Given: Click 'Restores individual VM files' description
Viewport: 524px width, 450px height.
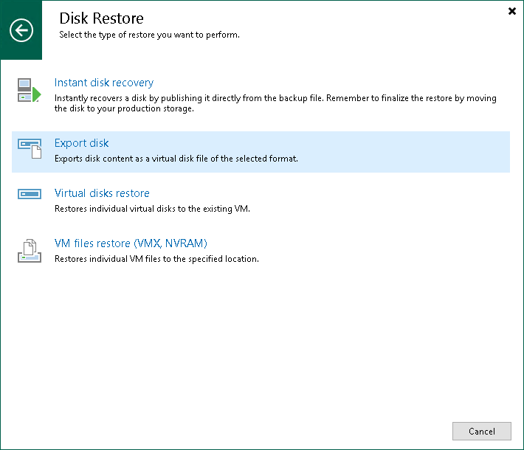Looking at the screenshot, I should coord(156,259).
